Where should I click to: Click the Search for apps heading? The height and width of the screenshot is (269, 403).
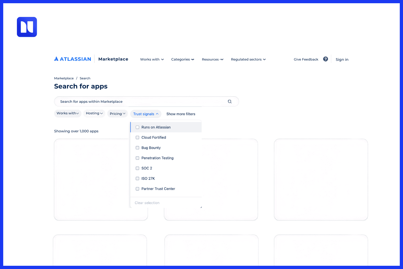coord(81,86)
